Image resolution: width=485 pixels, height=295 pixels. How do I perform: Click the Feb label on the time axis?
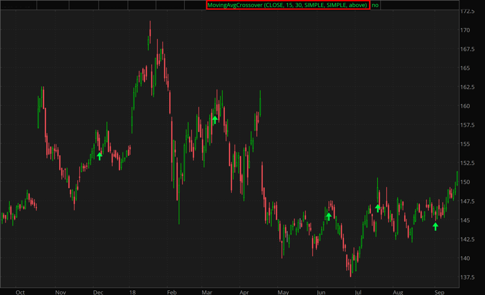(x=172, y=292)
